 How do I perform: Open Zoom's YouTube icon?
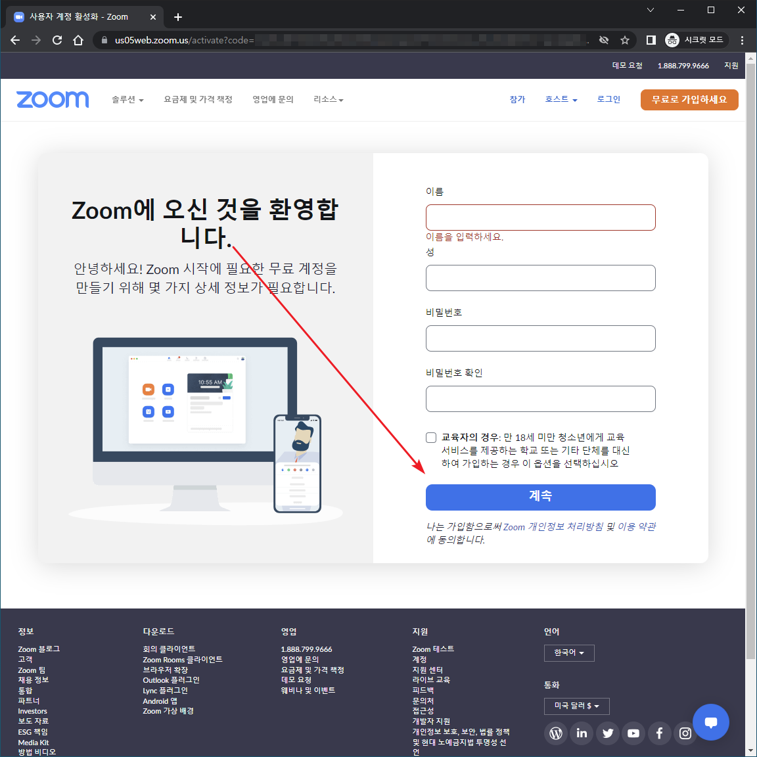click(x=633, y=733)
